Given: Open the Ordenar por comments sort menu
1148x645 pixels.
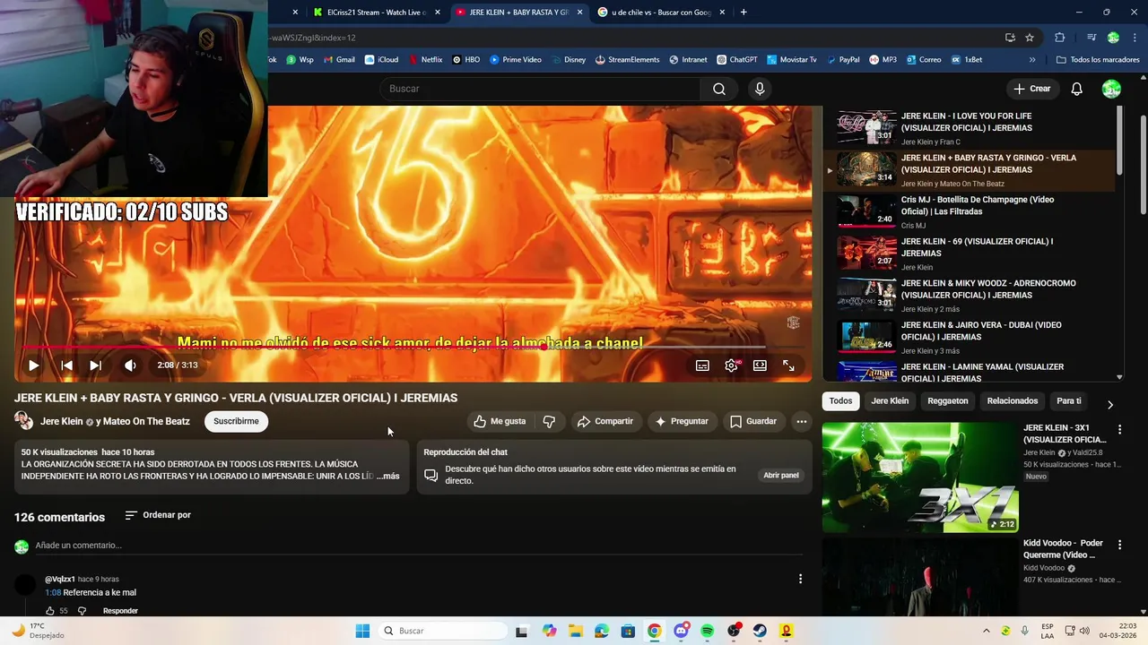Looking at the screenshot, I should pyautogui.click(x=158, y=515).
